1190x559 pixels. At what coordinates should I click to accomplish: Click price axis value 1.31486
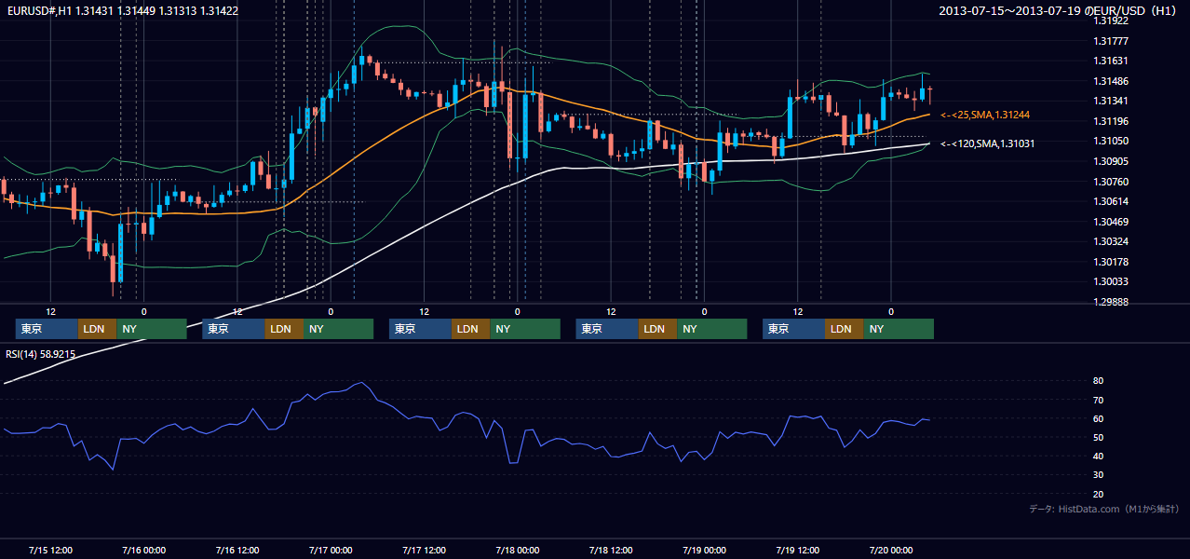(1112, 81)
